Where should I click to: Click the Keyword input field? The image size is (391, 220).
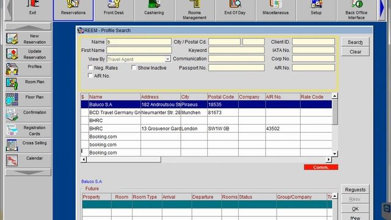[x=236, y=50]
